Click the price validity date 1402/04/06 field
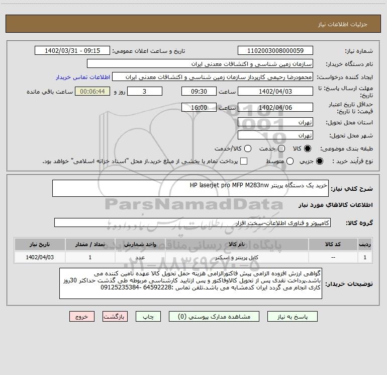Viewport: 387px width, 375px height. click(275, 108)
